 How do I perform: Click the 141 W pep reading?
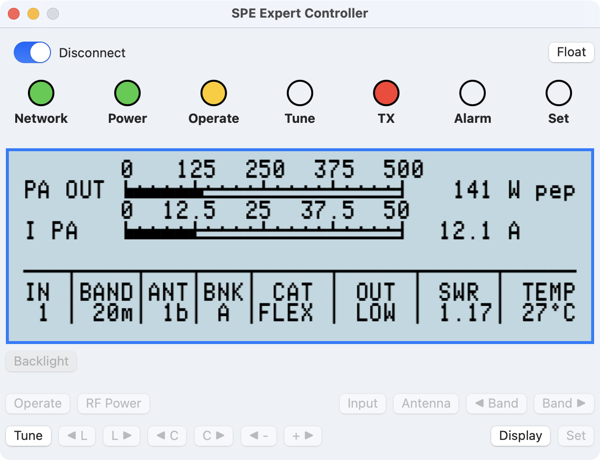point(514,190)
